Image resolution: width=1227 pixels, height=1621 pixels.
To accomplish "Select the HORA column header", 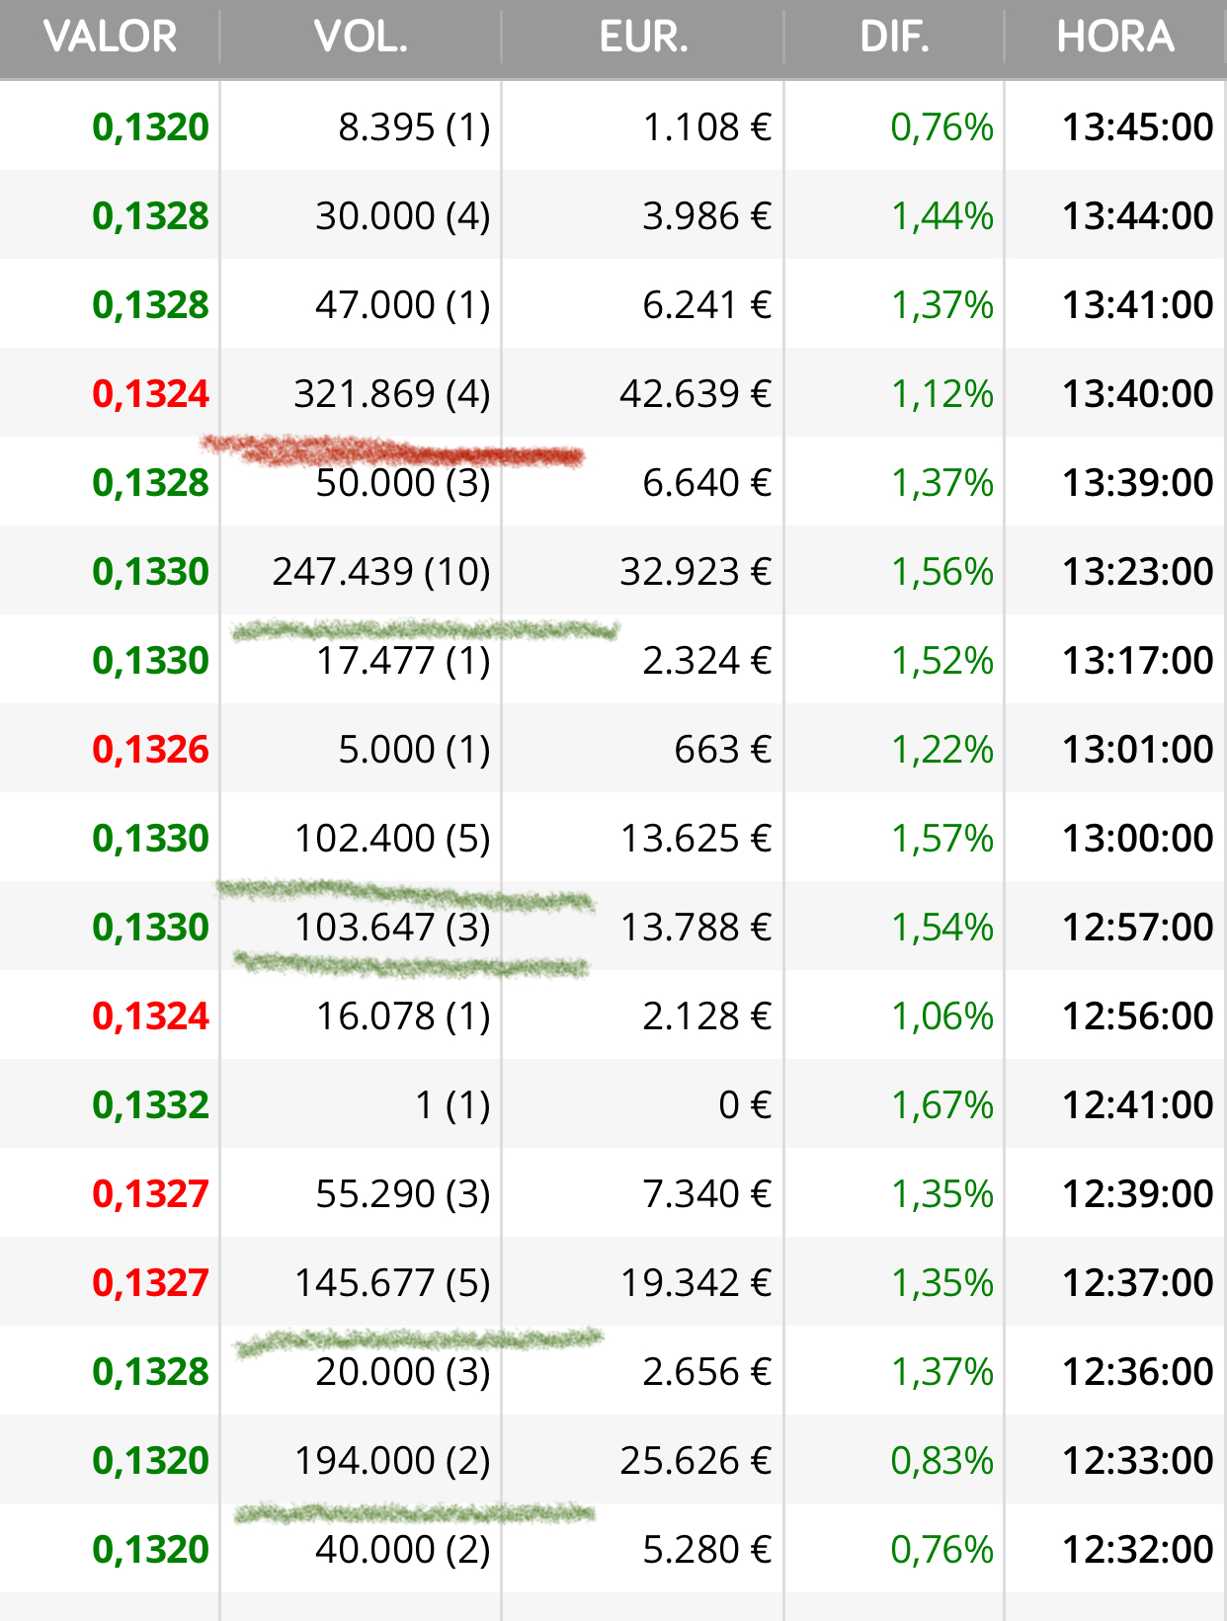I will click(1115, 38).
